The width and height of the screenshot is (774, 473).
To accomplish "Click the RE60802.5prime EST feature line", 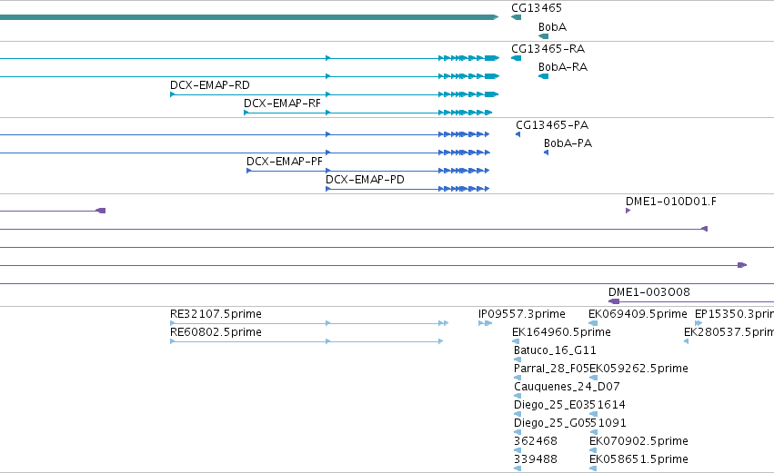I will tap(306, 341).
